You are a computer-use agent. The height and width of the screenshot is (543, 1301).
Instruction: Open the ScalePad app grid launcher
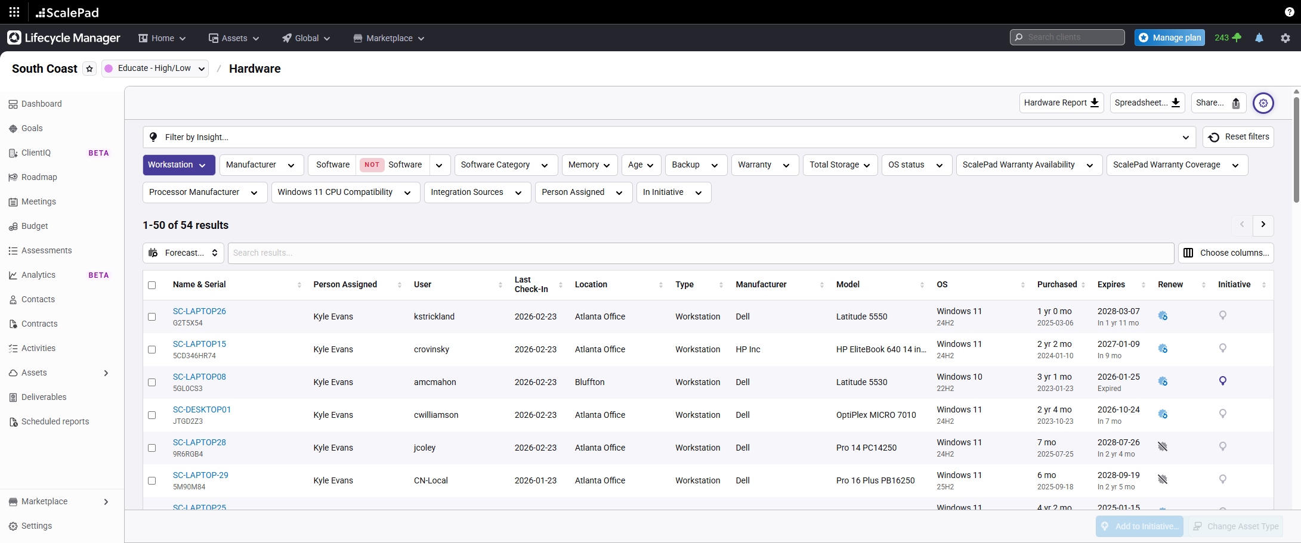(x=14, y=12)
